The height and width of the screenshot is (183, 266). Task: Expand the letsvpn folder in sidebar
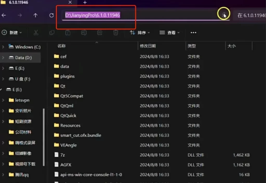pyautogui.click(x=3, y=100)
